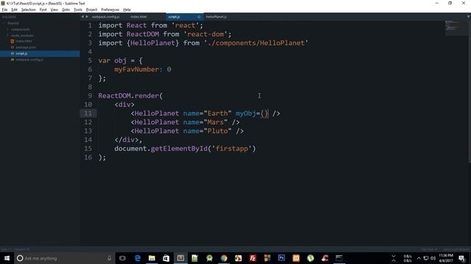Open the Preferences menu
471x264 pixels.
110,10
